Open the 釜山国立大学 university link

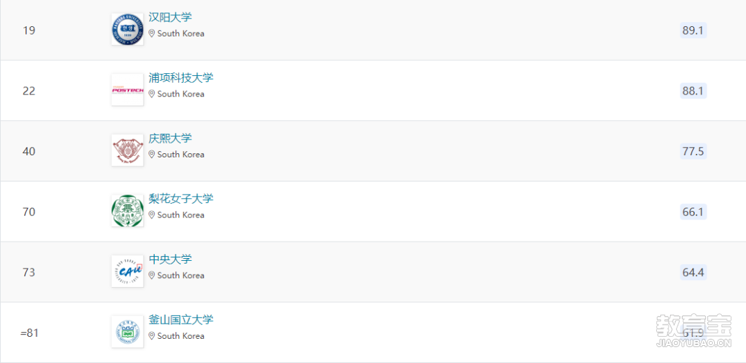tap(181, 320)
